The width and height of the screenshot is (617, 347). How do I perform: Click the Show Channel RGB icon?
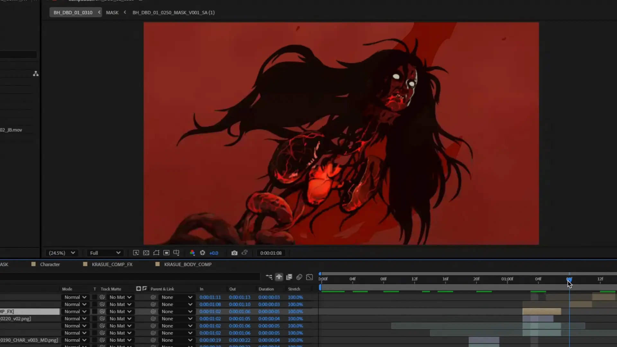192,253
